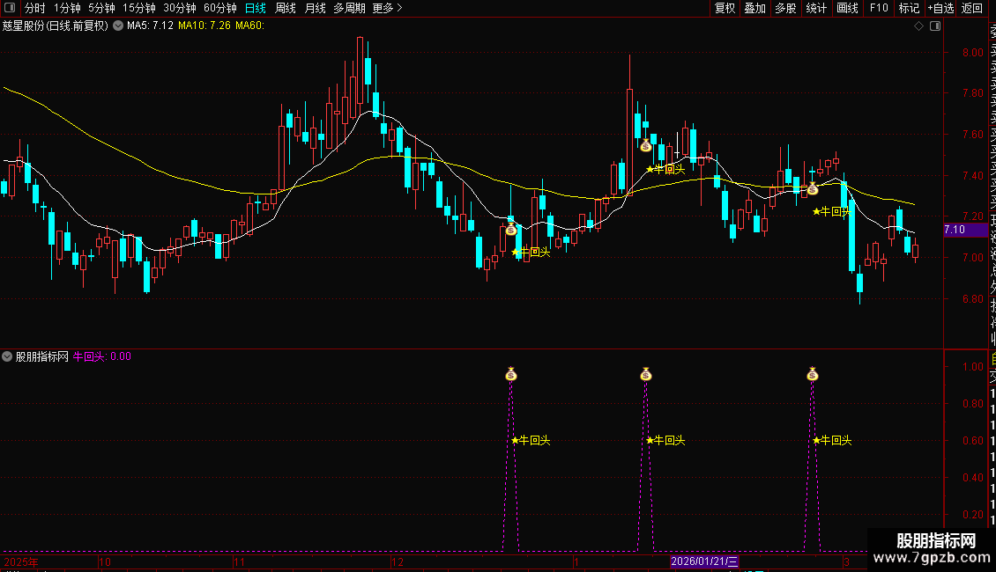Activate 画线 drawing tools
Viewport: 996px width, 572px height.
847,8
